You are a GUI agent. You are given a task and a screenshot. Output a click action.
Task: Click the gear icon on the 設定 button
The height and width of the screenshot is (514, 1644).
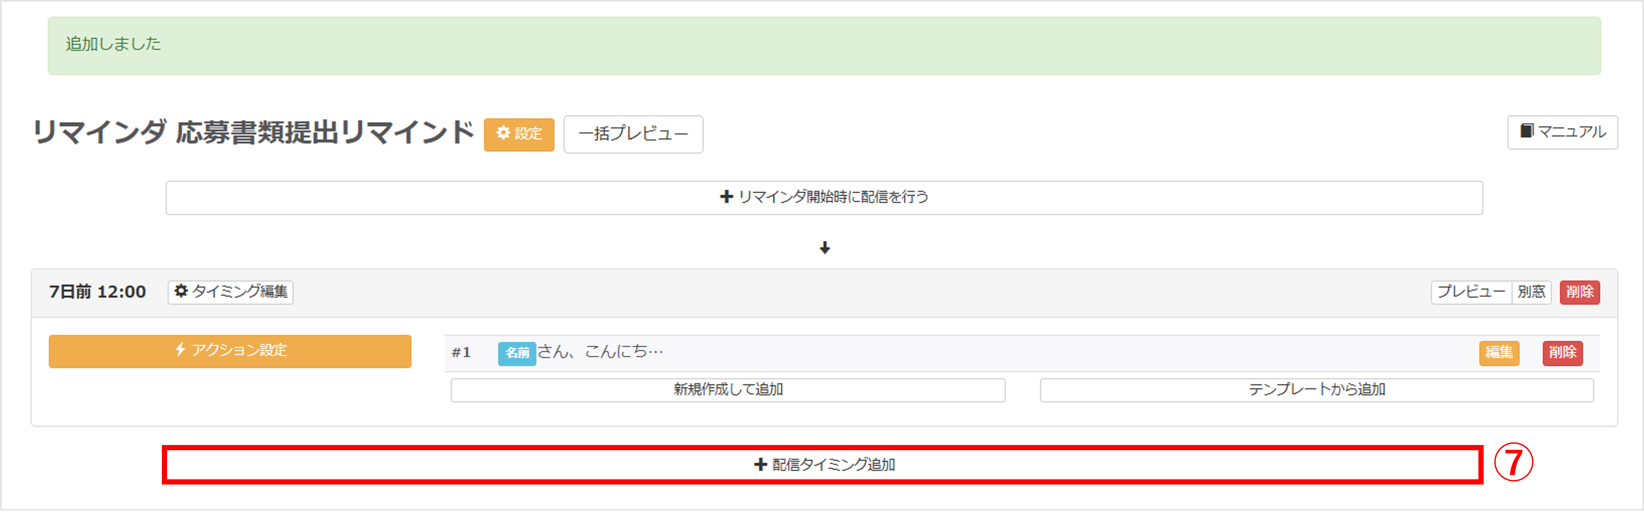[x=503, y=134]
